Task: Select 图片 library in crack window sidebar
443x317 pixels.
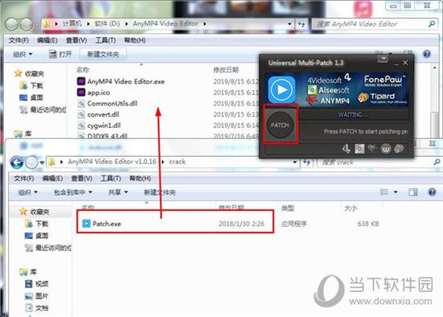Action: tap(37, 296)
